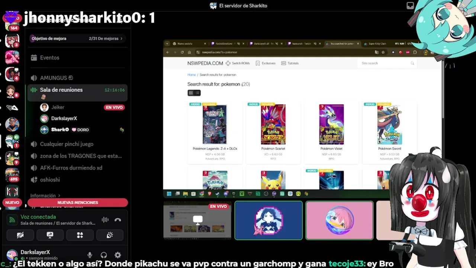This screenshot has height=268, width=476.
Task: Open the browser tab search dropdown
Action: [x=167, y=44]
